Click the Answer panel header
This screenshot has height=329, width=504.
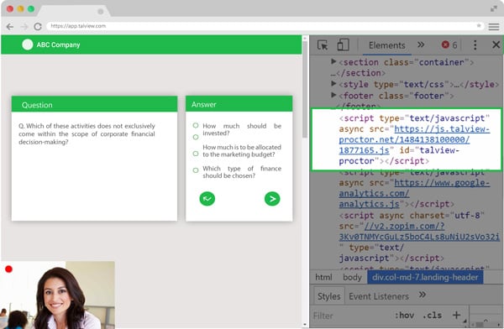click(x=239, y=104)
